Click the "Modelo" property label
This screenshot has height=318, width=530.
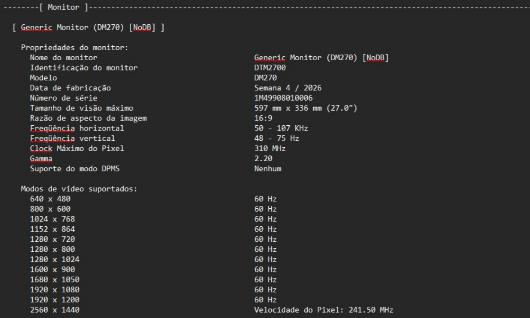(44, 78)
